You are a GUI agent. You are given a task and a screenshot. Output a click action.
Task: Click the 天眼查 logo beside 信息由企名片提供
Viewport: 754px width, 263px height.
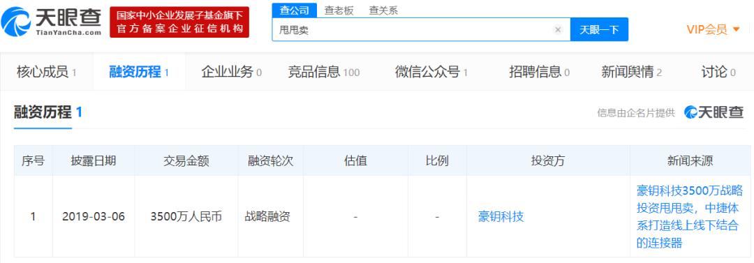coord(714,112)
